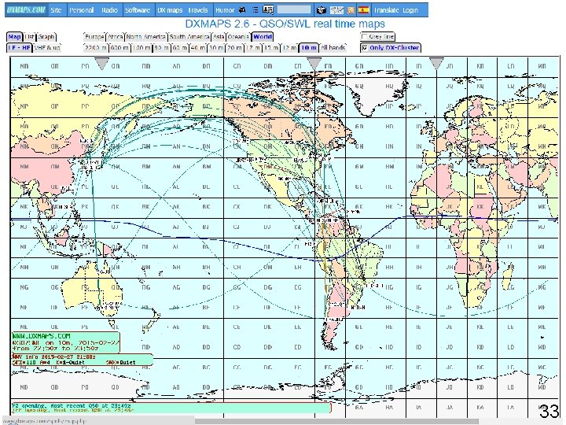Image resolution: width=566 pixels, height=425 pixels.
Task: Select the 80 m band tab
Action: click(161, 48)
